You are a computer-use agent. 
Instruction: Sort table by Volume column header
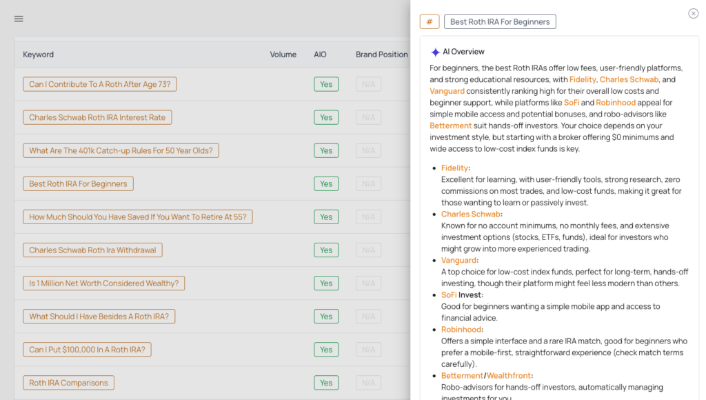283,54
